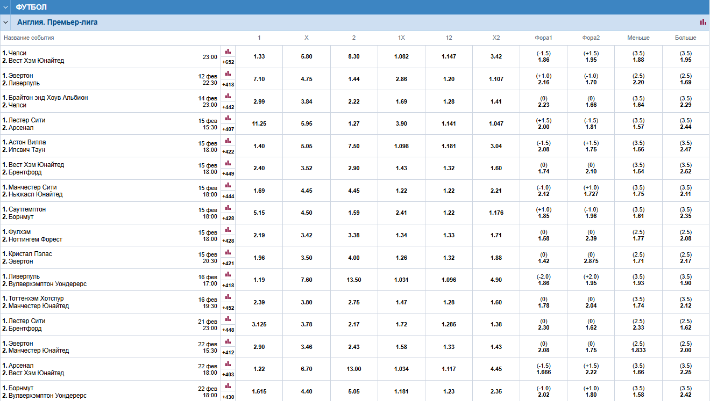Image resolution: width=710 pixels, height=401 pixels.
Task: Open statistics icon for Лестер Сити vs Брентфорд
Action: click(x=228, y=319)
